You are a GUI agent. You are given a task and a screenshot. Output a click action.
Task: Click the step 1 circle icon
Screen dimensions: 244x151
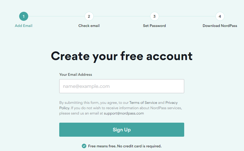click(x=24, y=16)
